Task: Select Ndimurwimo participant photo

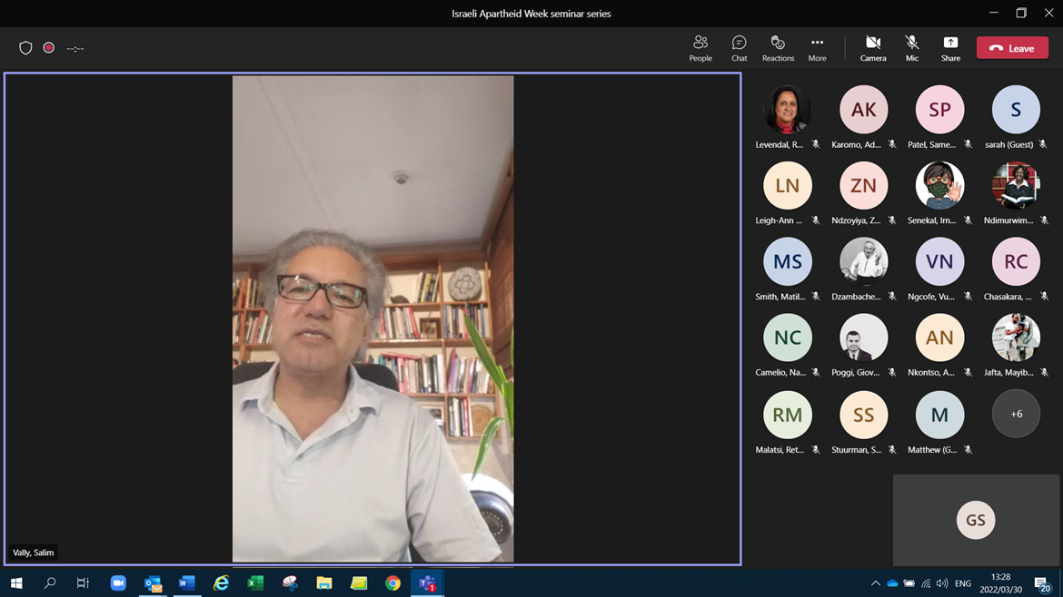Action: (1016, 185)
